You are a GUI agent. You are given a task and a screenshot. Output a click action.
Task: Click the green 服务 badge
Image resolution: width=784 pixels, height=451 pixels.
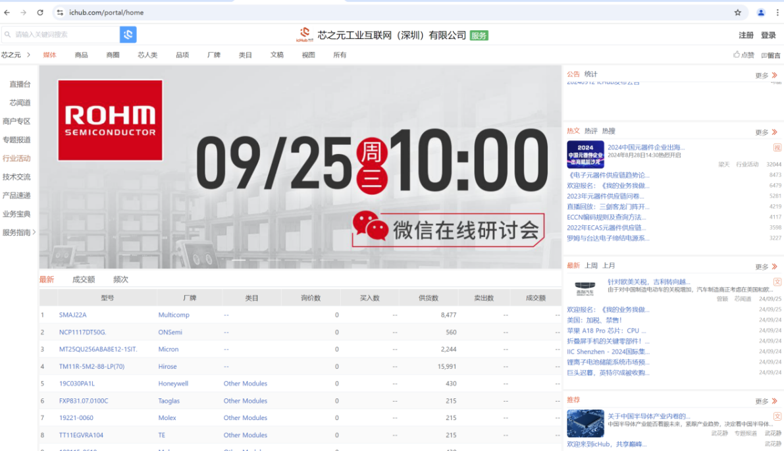coord(479,36)
